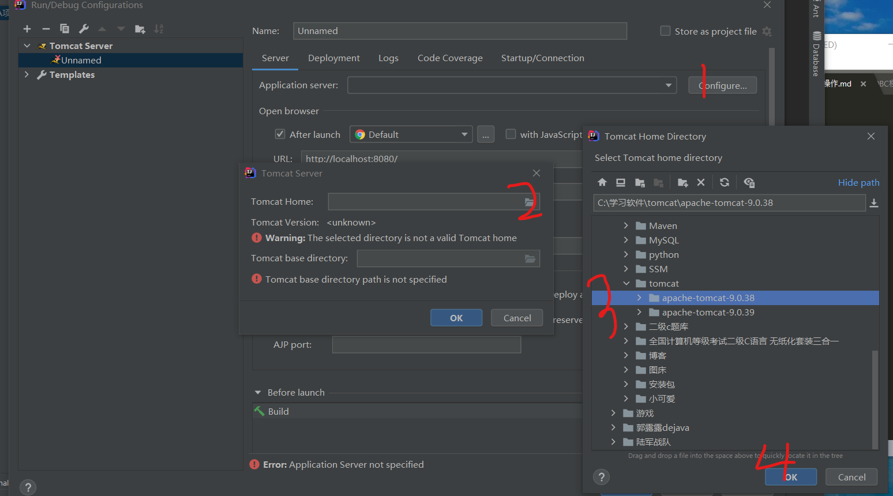This screenshot has height=496, width=893.
Task: Open the Ant tool window sidebar
Action: pyautogui.click(x=816, y=9)
